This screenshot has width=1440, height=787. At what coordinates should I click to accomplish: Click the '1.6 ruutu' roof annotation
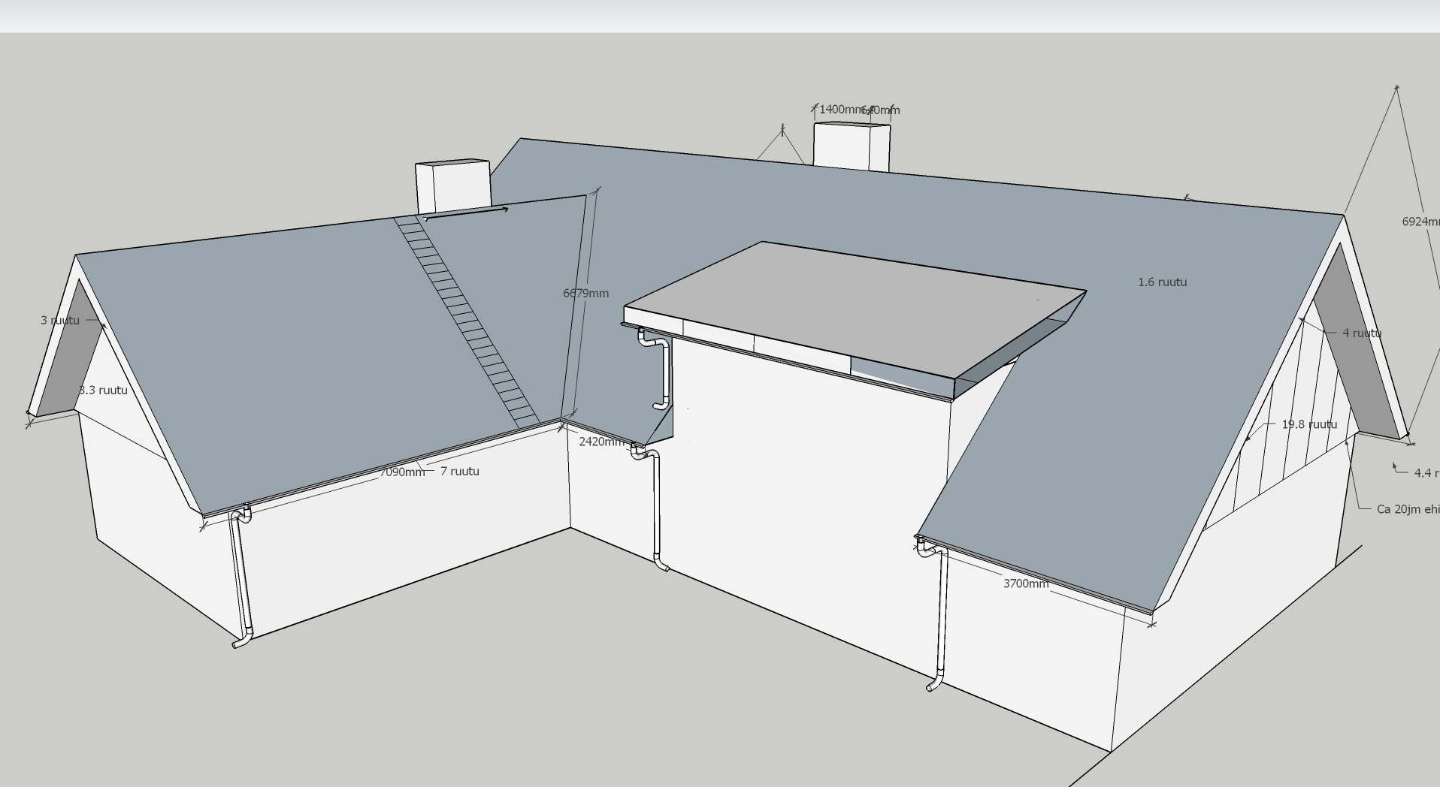tap(1162, 282)
